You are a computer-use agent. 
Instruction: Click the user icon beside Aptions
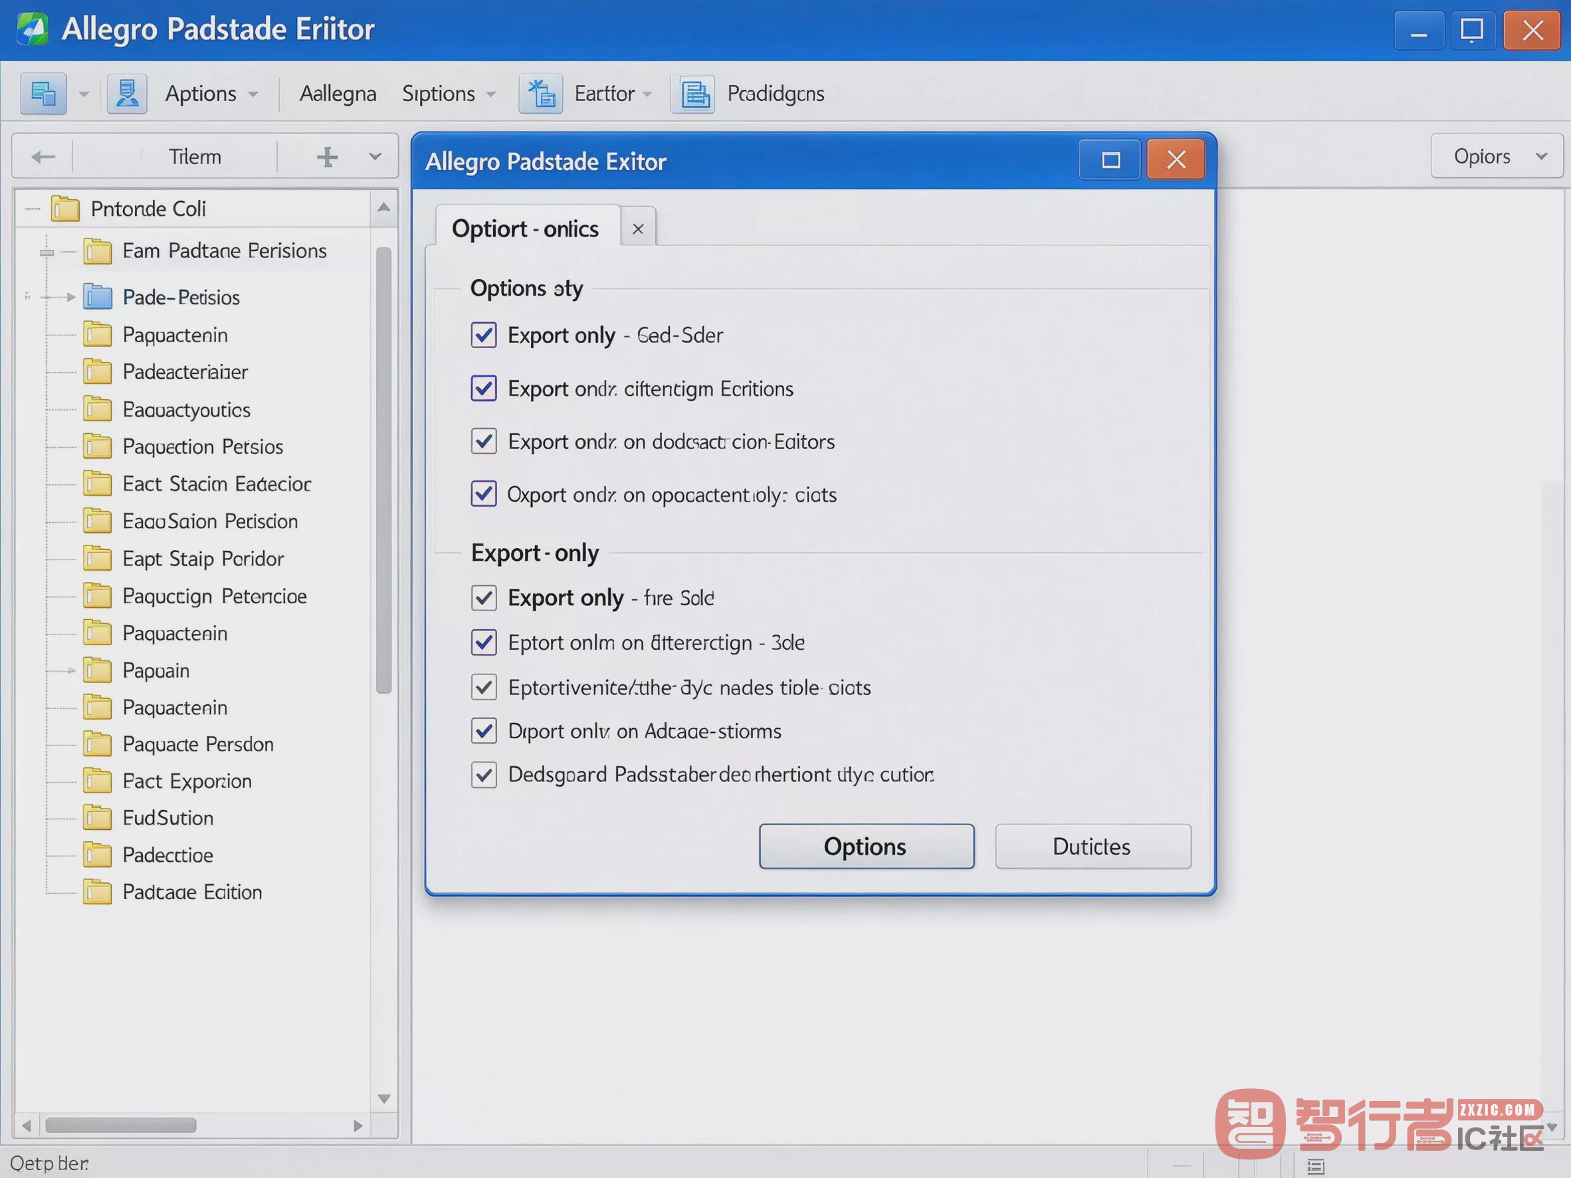pyautogui.click(x=127, y=94)
